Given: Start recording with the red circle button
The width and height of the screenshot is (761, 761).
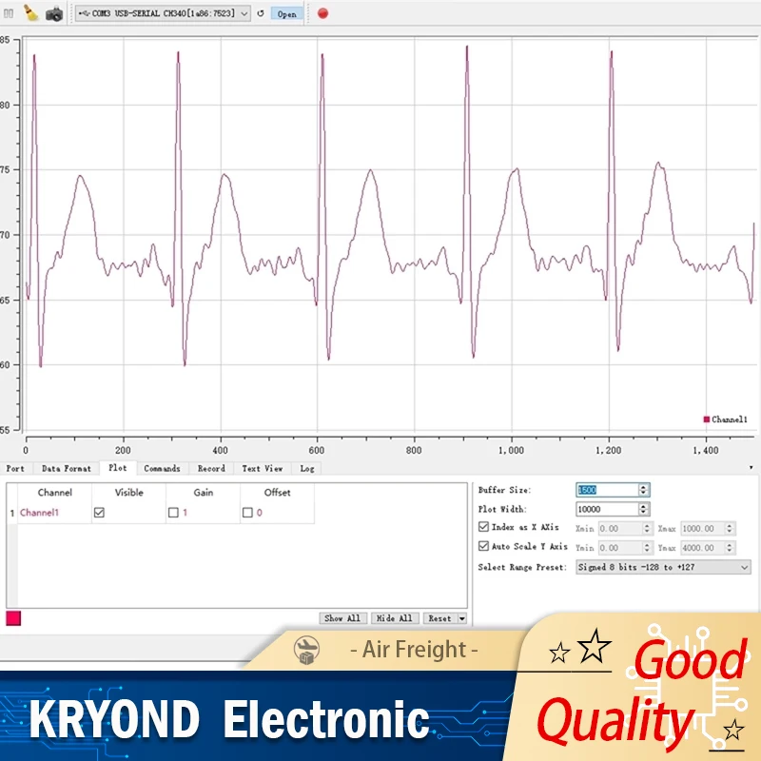Looking at the screenshot, I should (322, 13).
